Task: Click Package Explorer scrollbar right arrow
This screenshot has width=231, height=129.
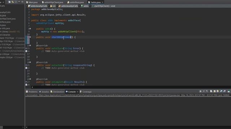Action: pos(23,128)
